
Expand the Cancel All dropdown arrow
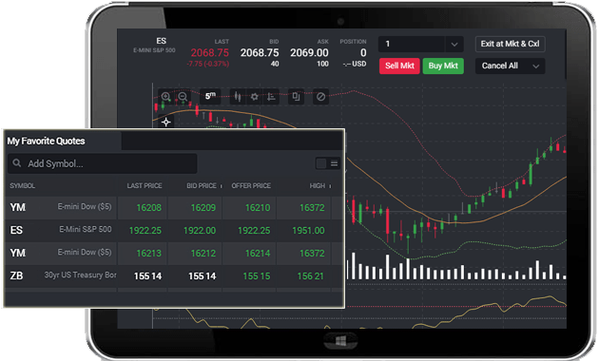click(536, 66)
